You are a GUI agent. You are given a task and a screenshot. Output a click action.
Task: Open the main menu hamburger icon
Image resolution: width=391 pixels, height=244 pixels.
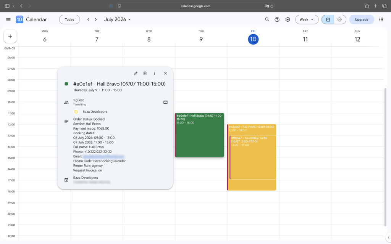coord(8,19)
